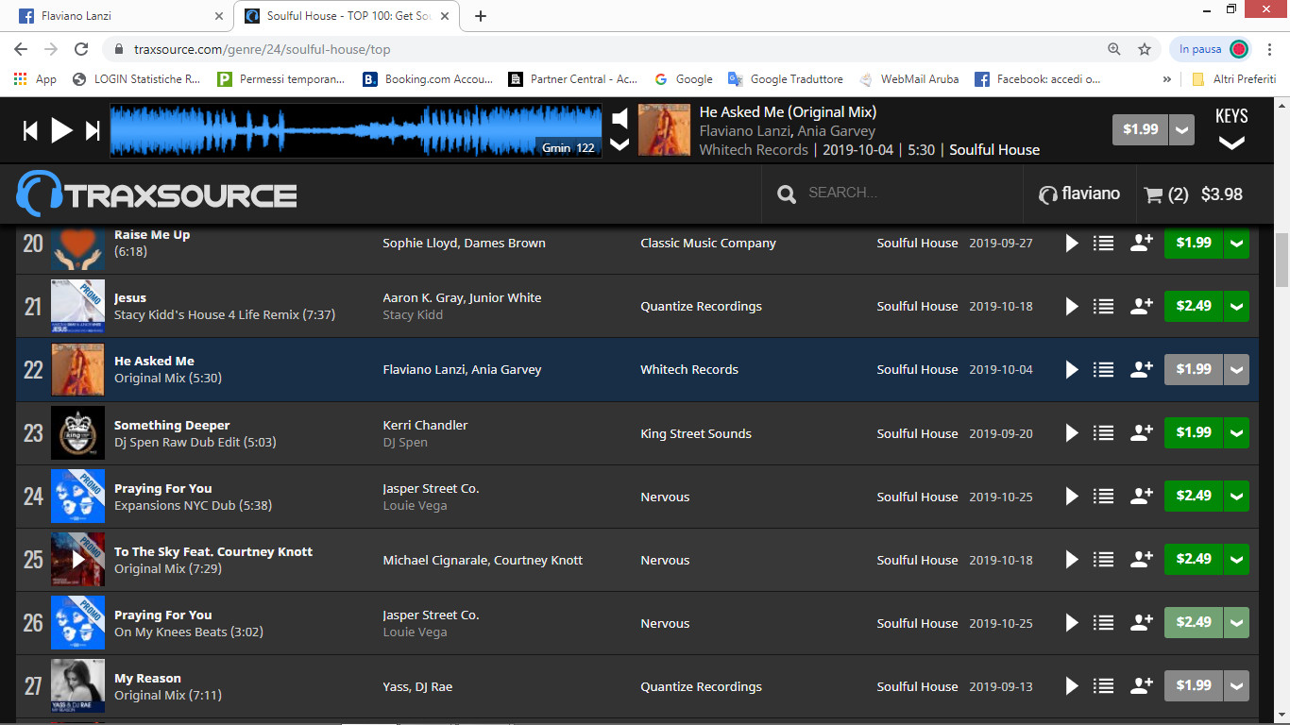Follow the artist of Something Deeper

click(1141, 433)
